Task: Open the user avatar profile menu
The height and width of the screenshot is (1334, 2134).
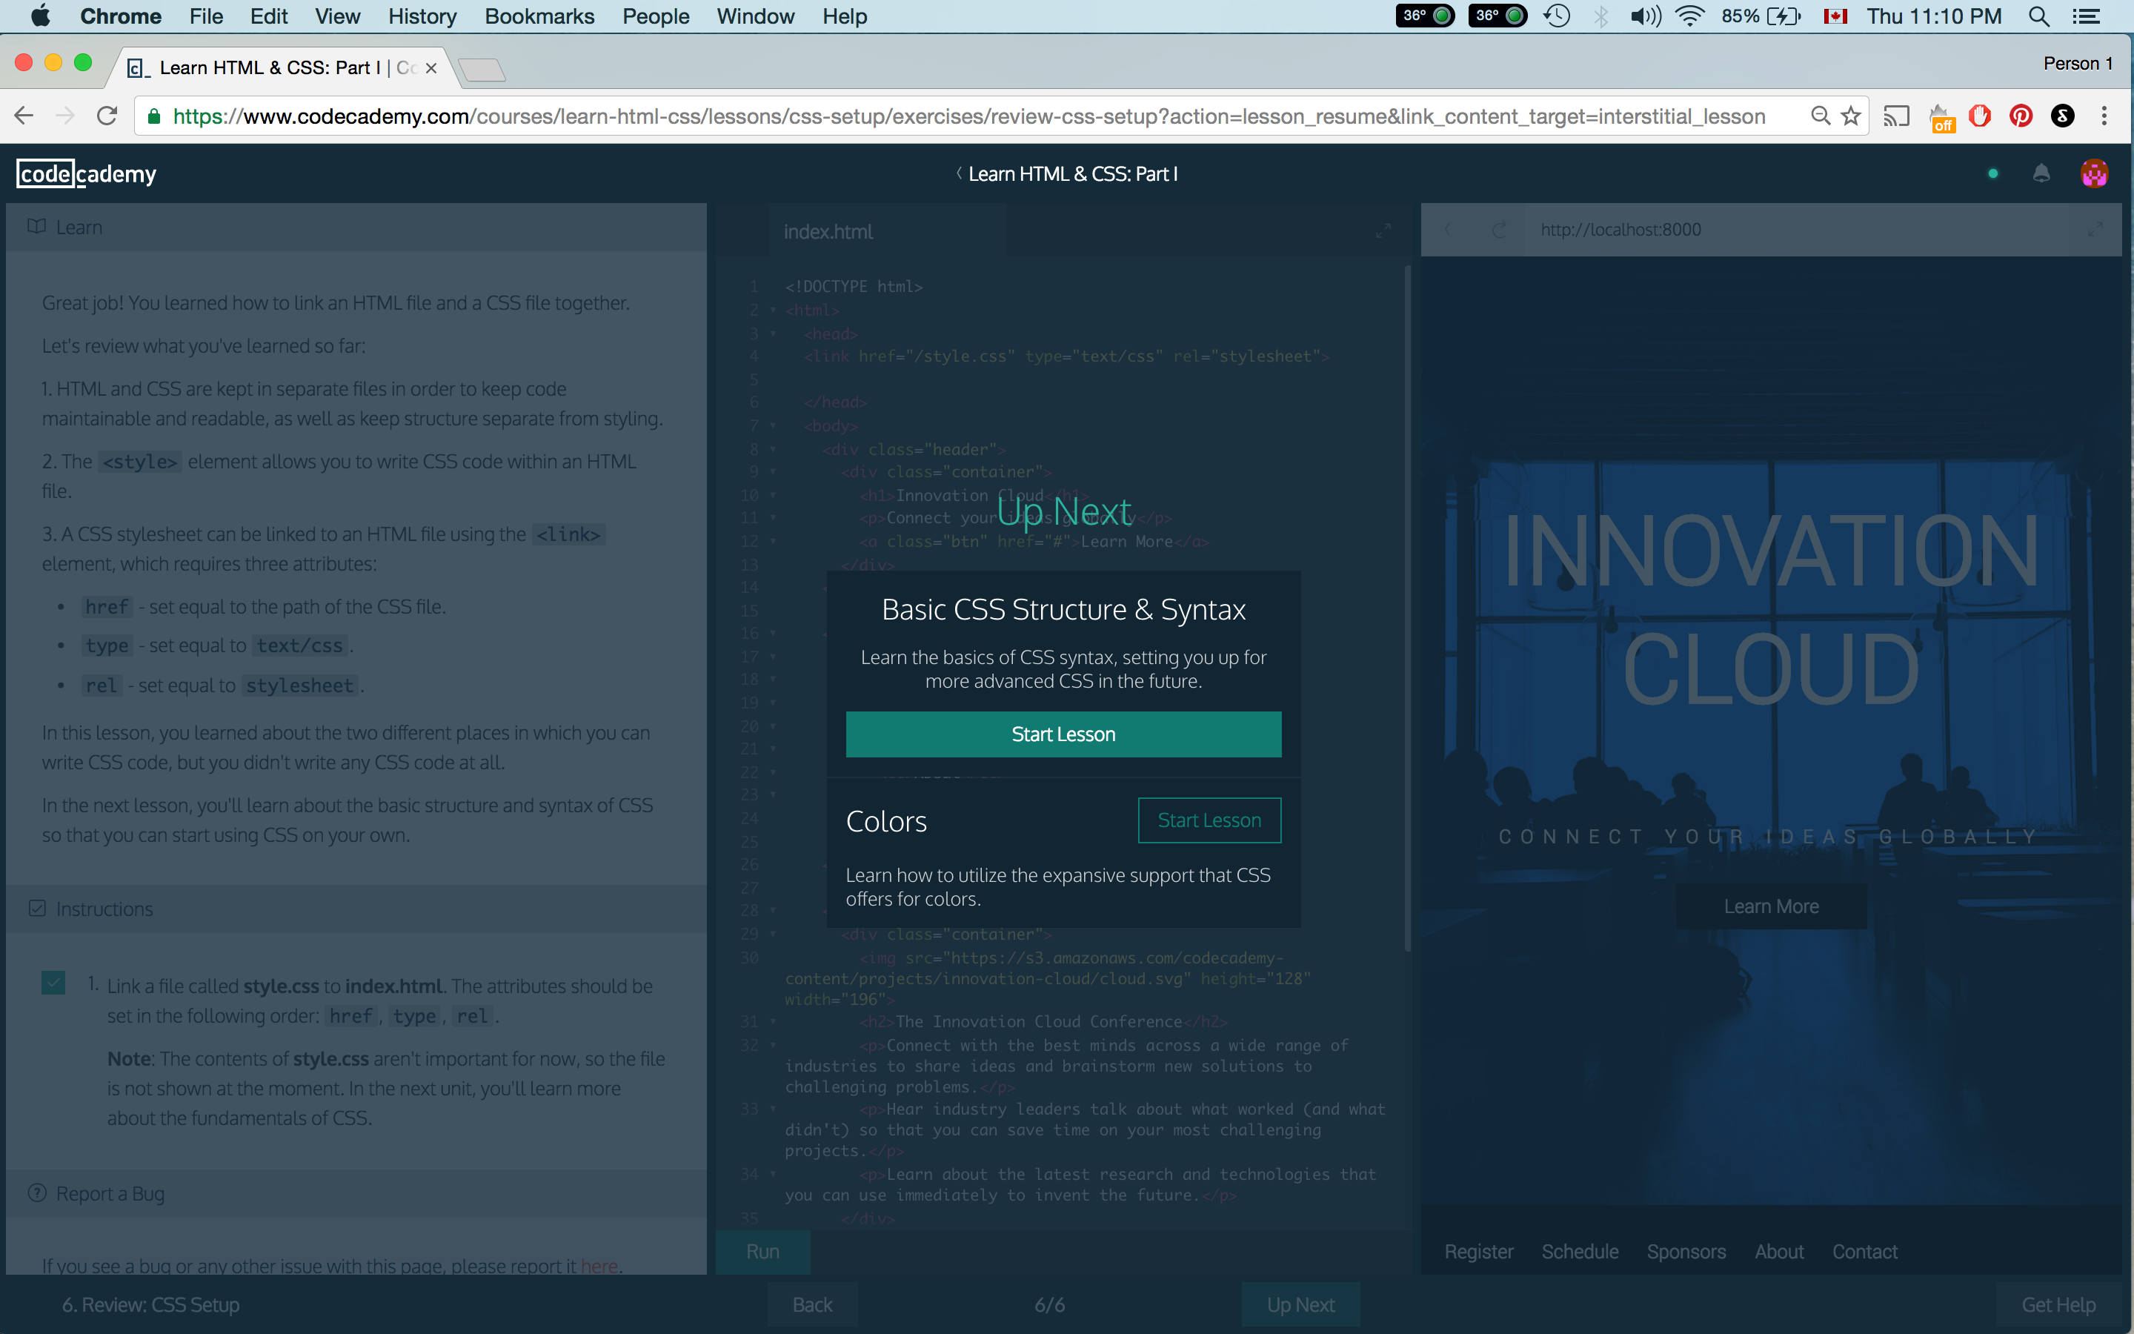Action: (2094, 174)
